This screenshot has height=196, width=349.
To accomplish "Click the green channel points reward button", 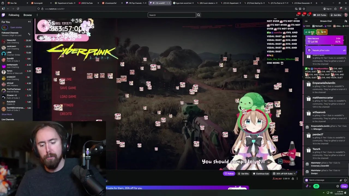I will tap(316, 186).
